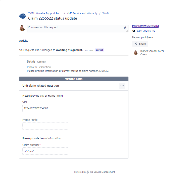The image size is (185, 177).
Task: Click the Request participants label
Action: pyautogui.click(x=143, y=37)
